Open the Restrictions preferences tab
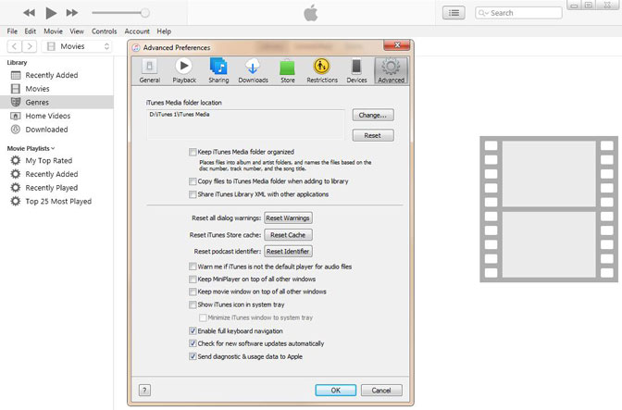This screenshot has height=410, width=622. point(322,71)
